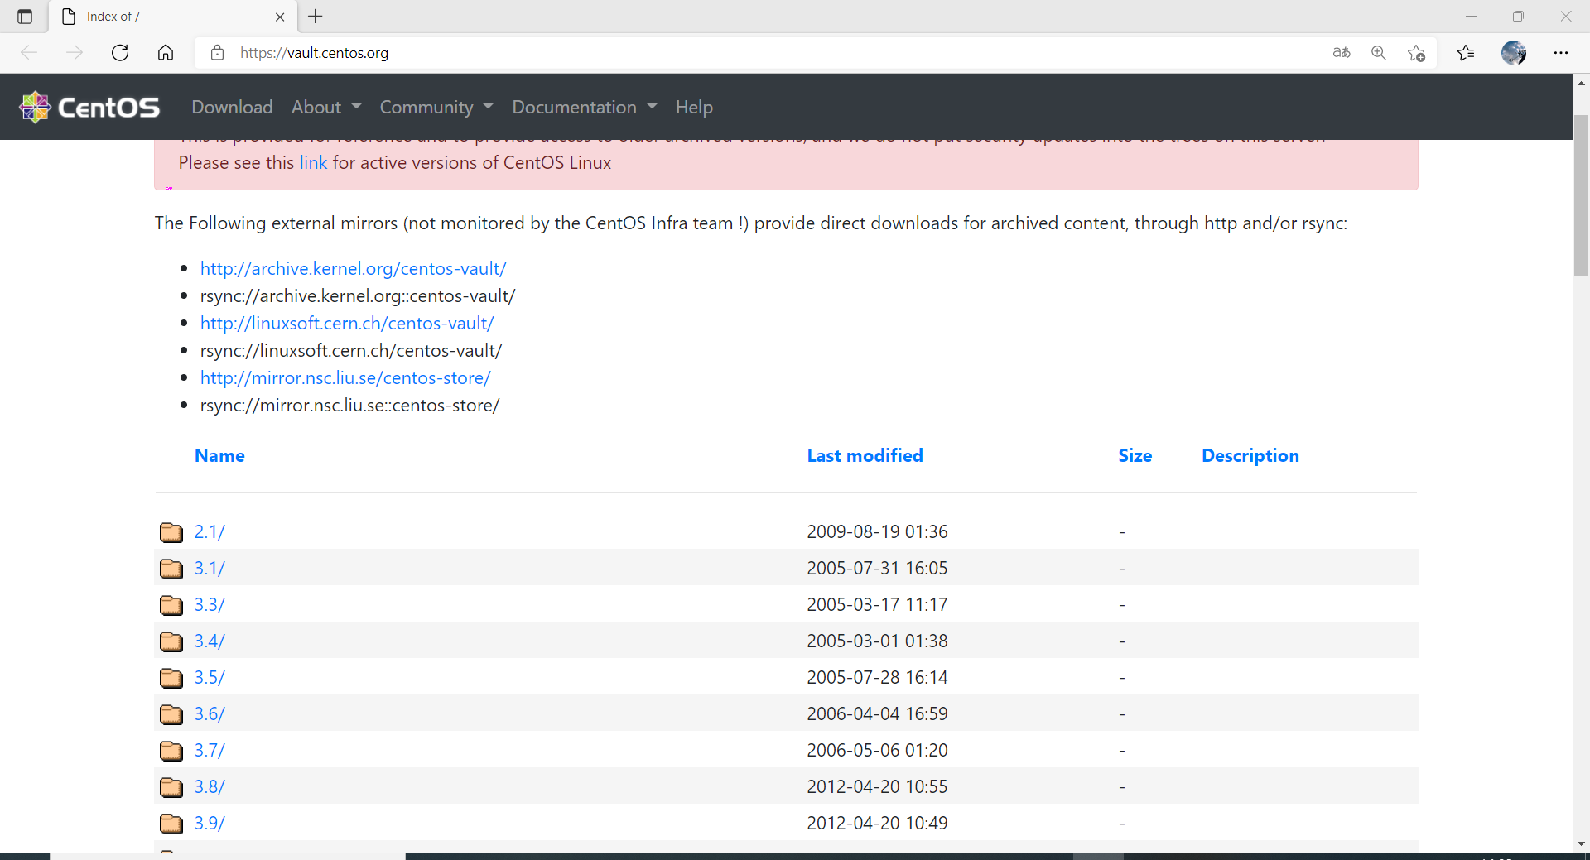The height and width of the screenshot is (860, 1590).
Task: Click the folder icon for 3.1/
Action: [x=171, y=568]
